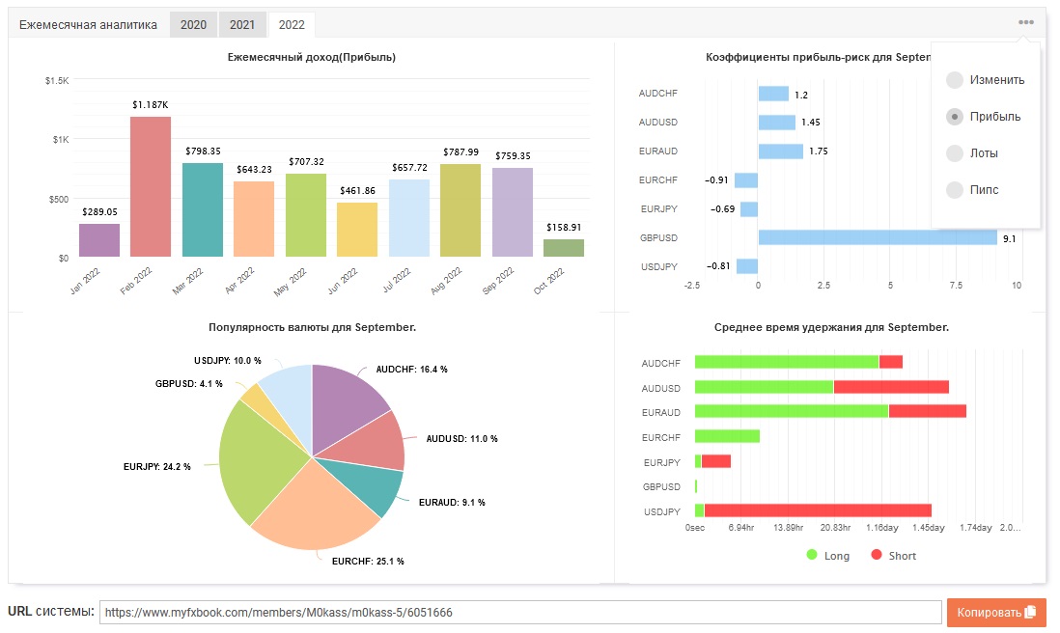The image size is (1060, 633).
Task: Click the Jun 2022 profit bar
Action: coord(357,230)
